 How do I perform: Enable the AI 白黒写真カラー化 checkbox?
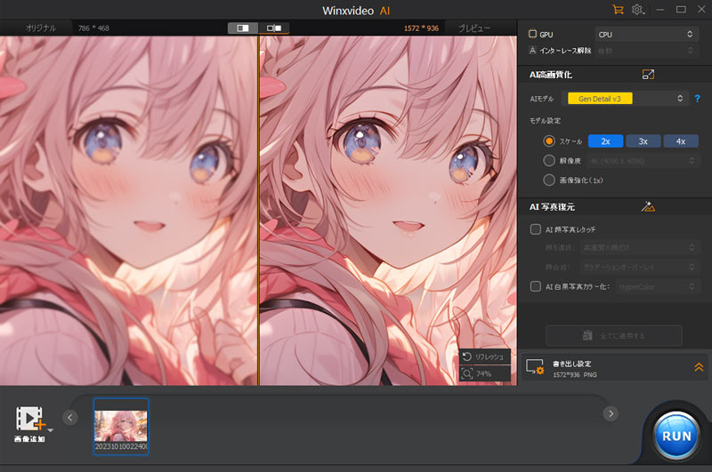tap(535, 286)
